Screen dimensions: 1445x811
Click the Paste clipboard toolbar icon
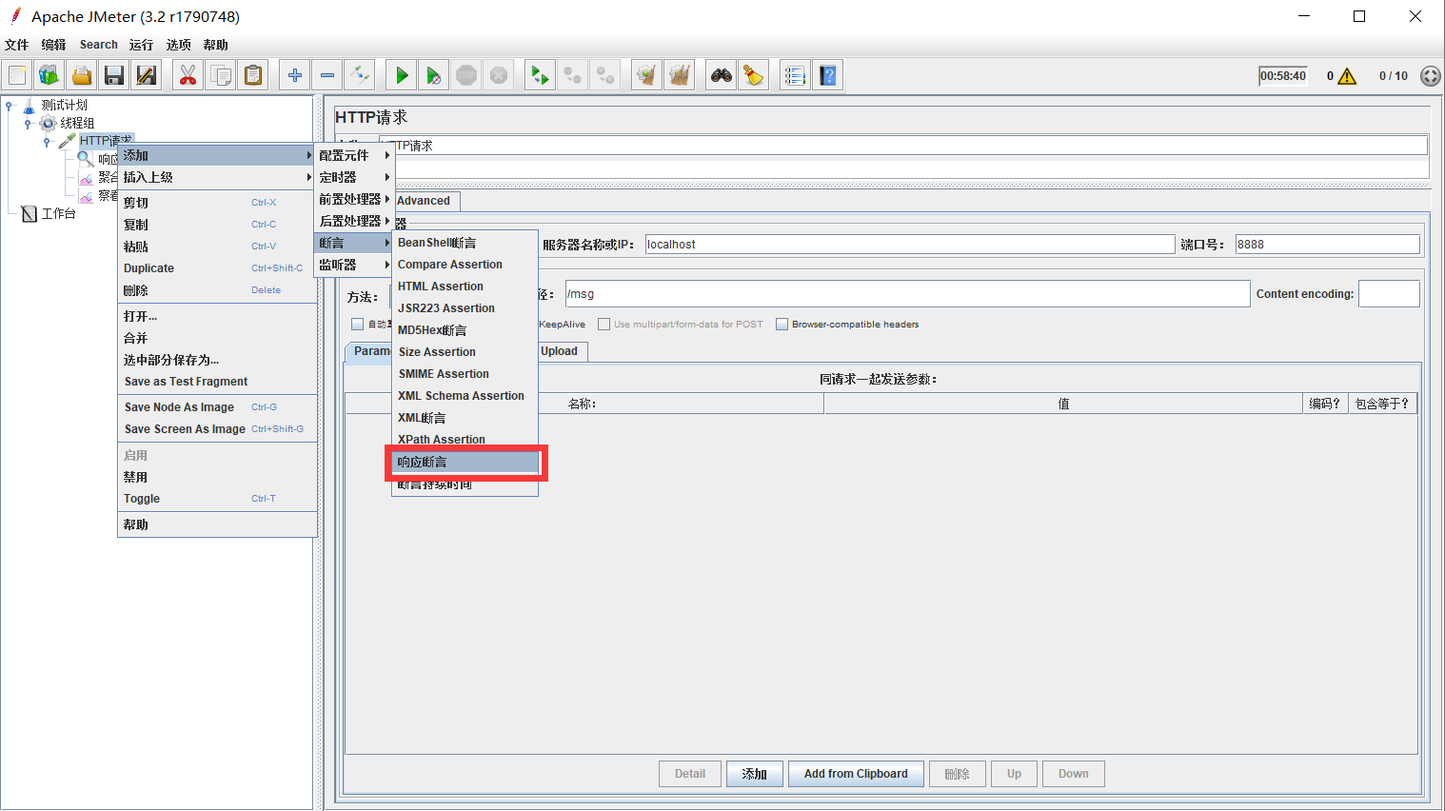point(253,75)
